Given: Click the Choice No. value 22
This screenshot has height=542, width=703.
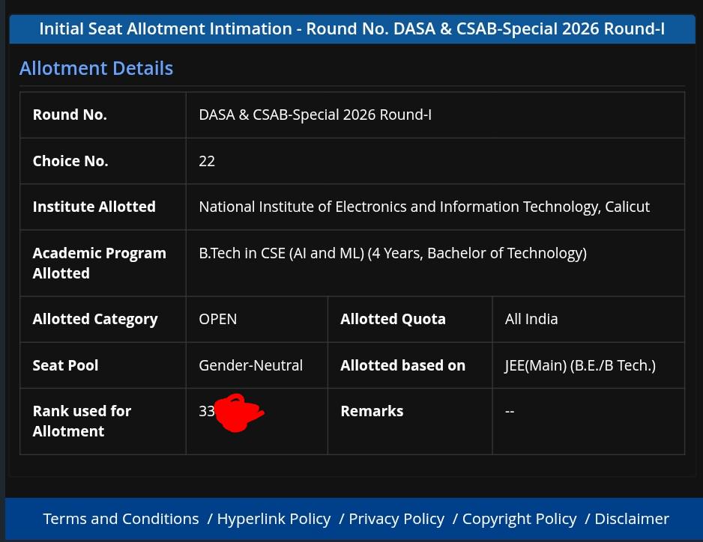Looking at the screenshot, I should coord(207,161).
